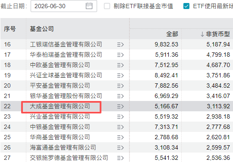Select row number 16
Image resolution: width=233 pixels, height=162 pixels.
[x=7, y=44]
